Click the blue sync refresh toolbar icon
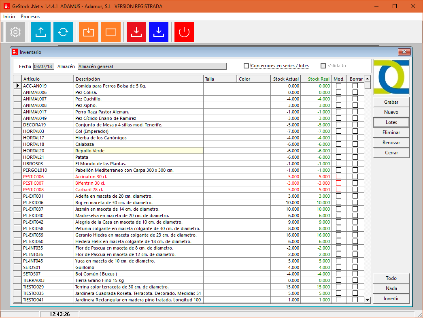 pyautogui.click(x=63, y=32)
